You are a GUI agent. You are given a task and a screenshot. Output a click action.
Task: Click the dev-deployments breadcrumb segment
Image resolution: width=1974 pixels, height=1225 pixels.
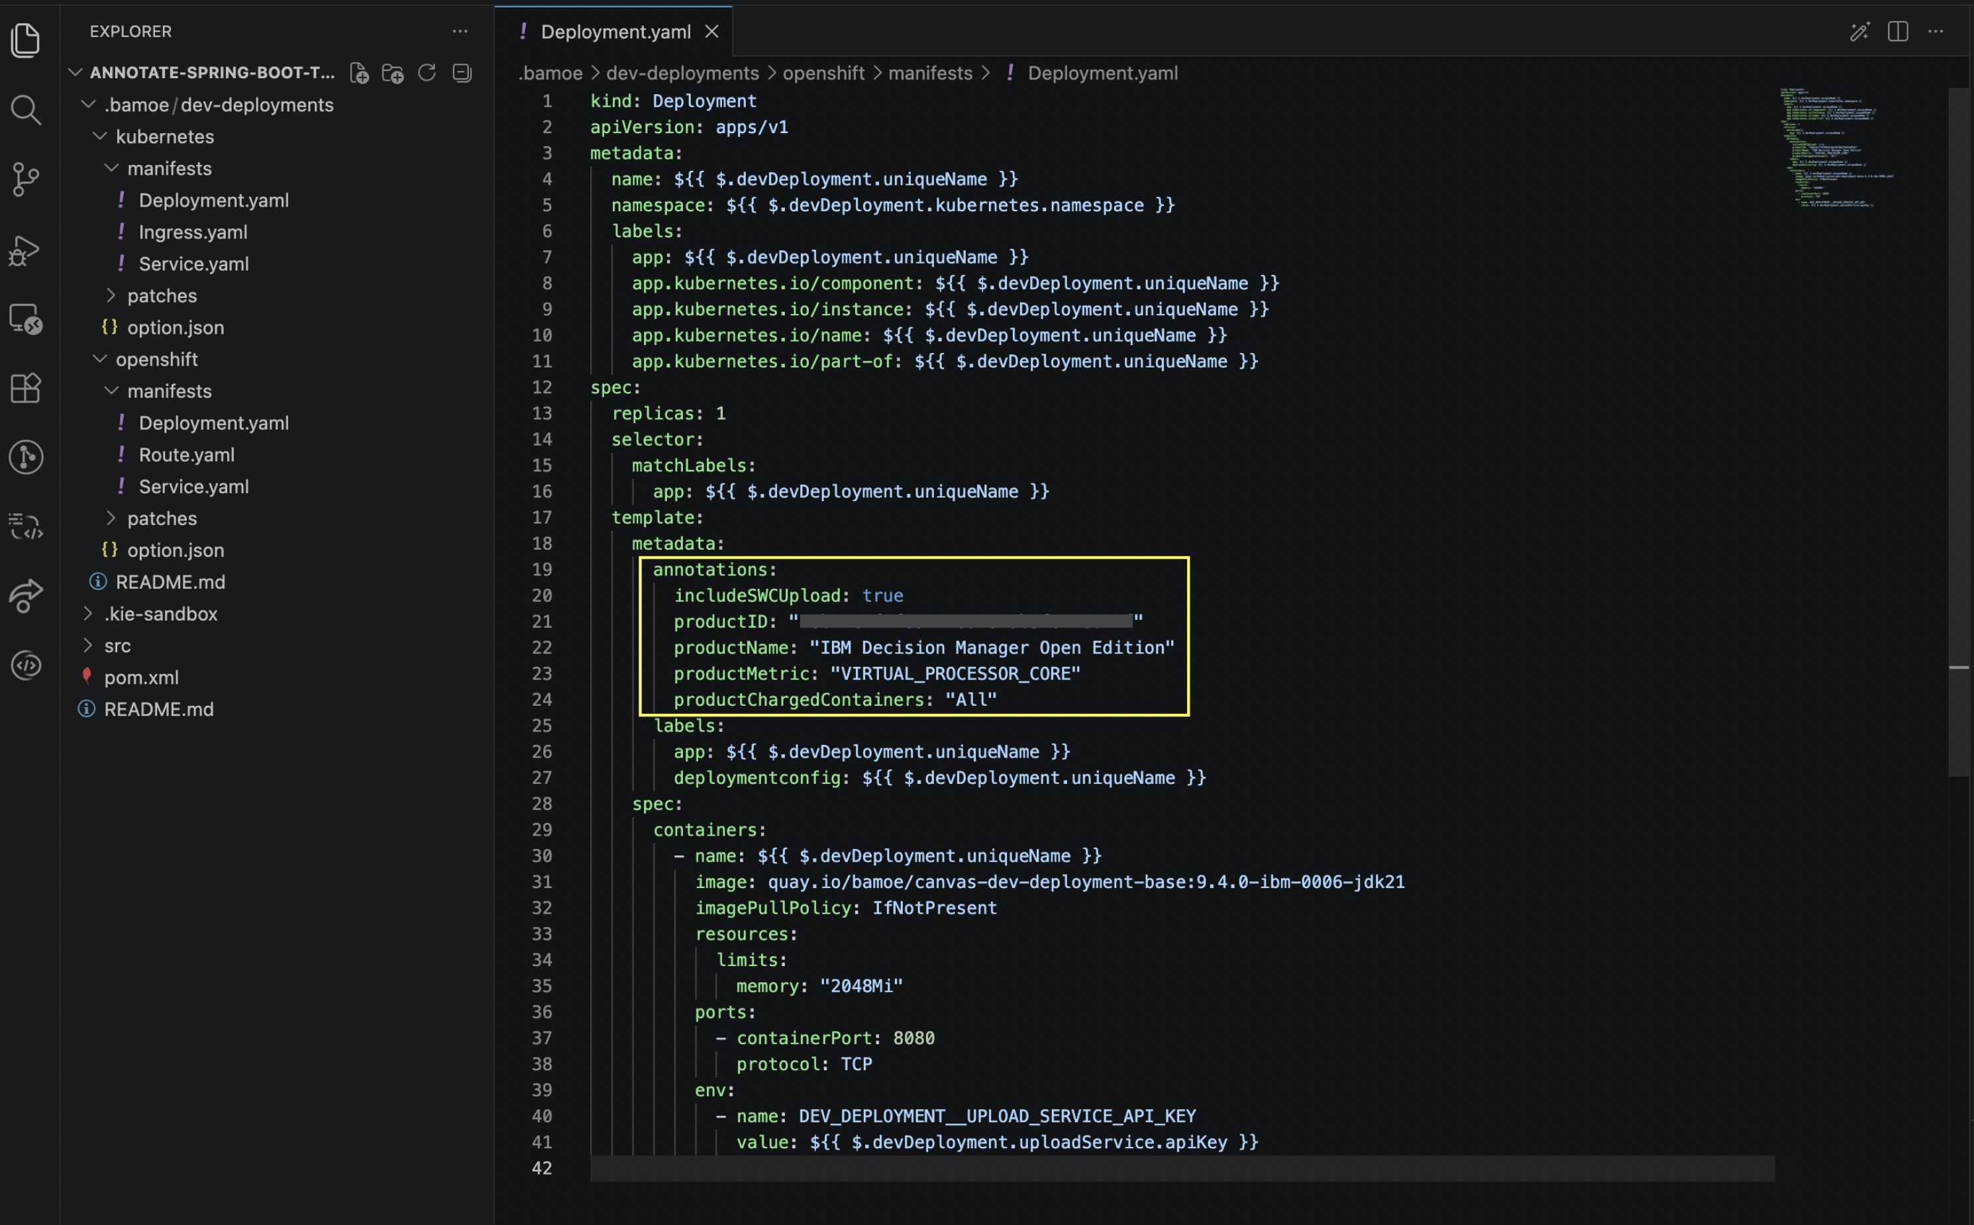coord(682,73)
